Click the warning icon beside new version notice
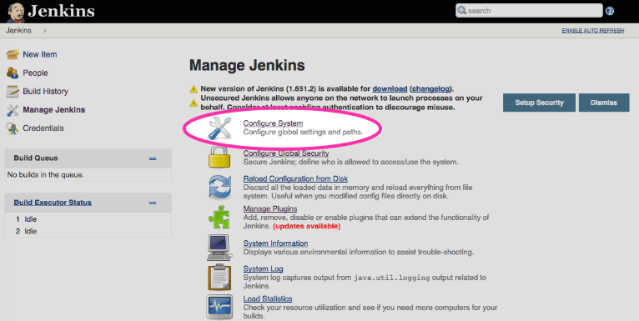This screenshot has width=639, height=321. [x=194, y=89]
